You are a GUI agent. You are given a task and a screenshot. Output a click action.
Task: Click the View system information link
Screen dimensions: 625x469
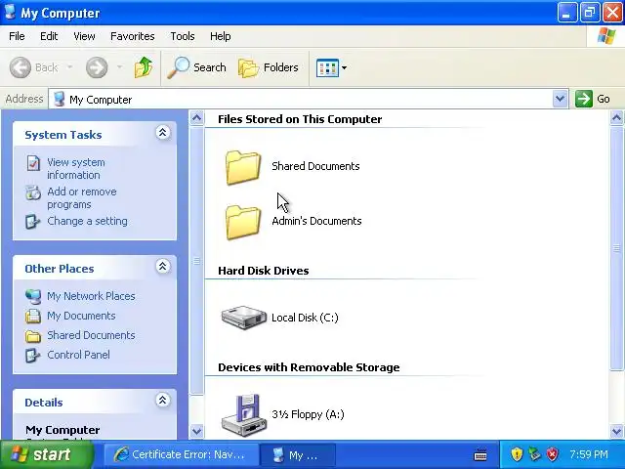coord(76,168)
